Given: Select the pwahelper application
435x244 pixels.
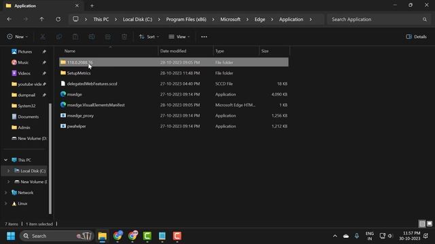Looking at the screenshot, I should point(174,126).
